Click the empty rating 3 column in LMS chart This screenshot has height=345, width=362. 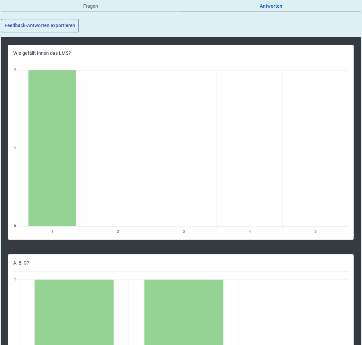point(184,148)
